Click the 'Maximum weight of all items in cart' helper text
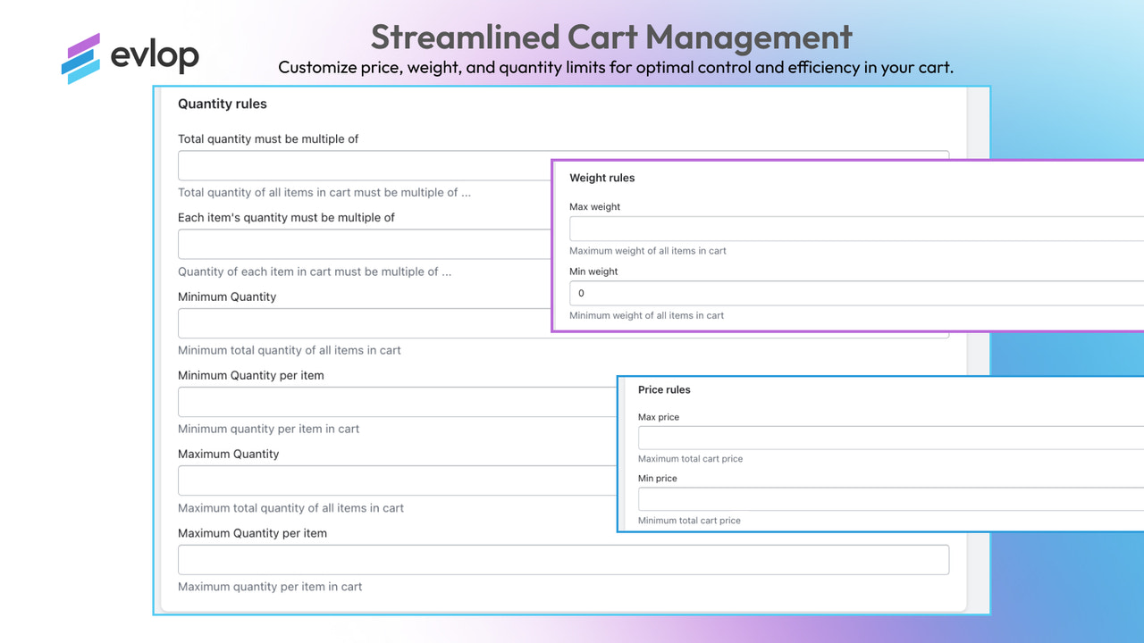The image size is (1144, 643). click(647, 251)
